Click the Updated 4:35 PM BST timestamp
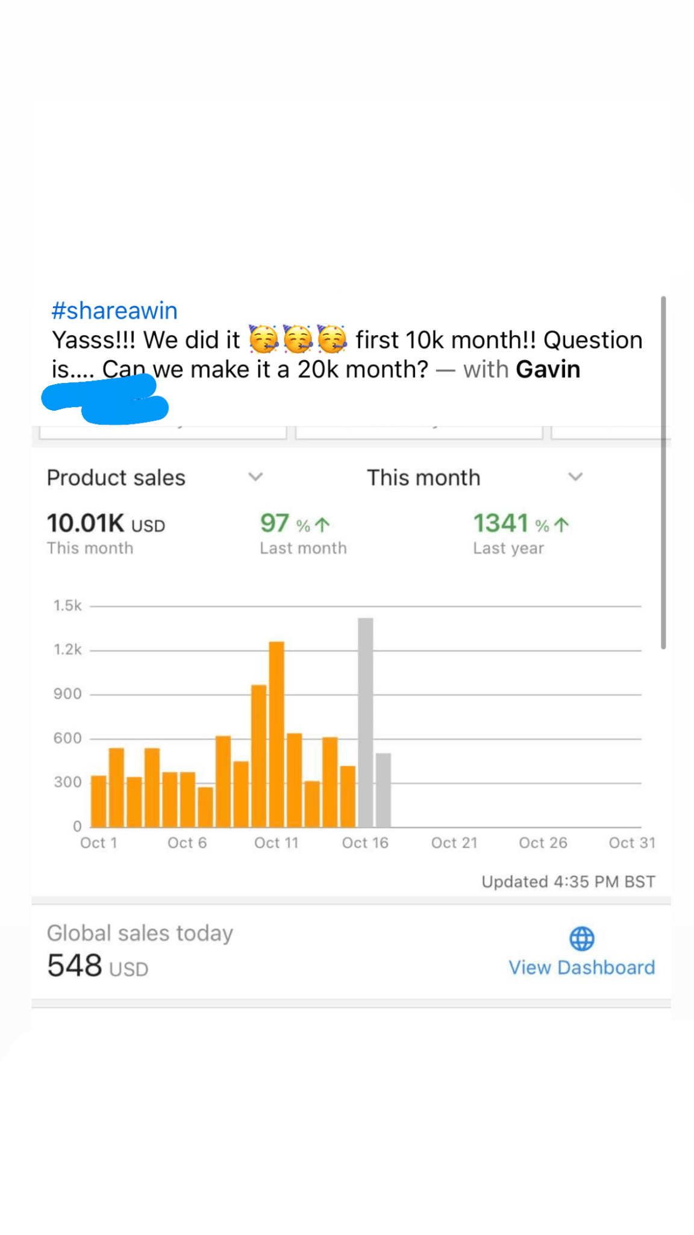This screenshot has width=694, height=1235. pos(568,882)
